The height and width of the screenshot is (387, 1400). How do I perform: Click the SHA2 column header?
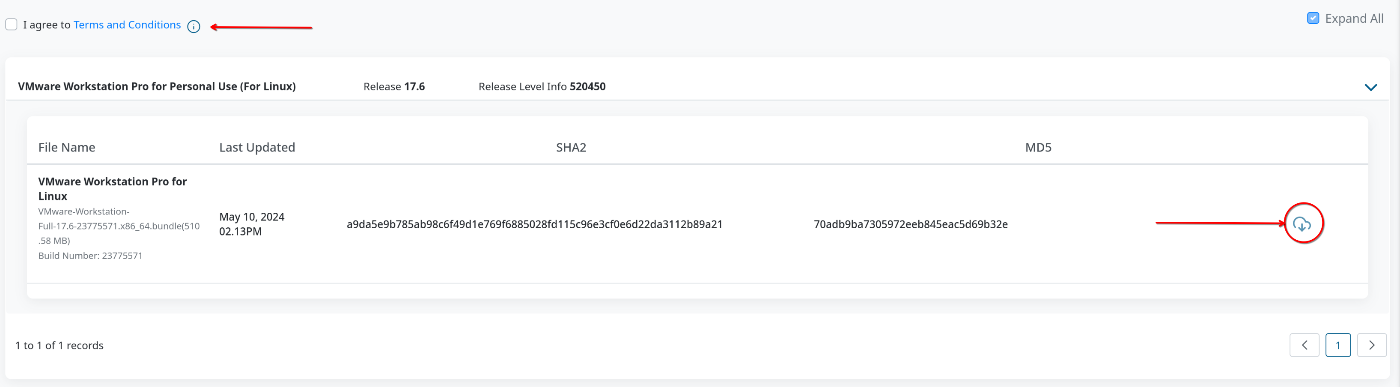pos(571,147)
